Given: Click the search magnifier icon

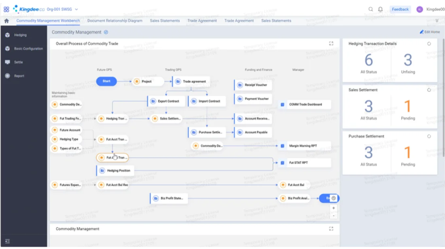Looking at the screenshot, I should tap(371, 9).
